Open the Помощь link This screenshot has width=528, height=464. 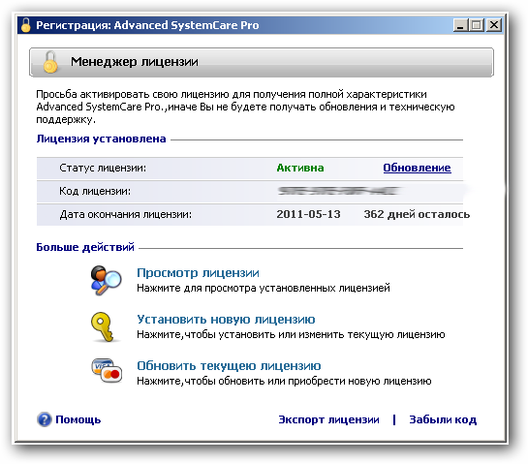[x=78, y=419]
